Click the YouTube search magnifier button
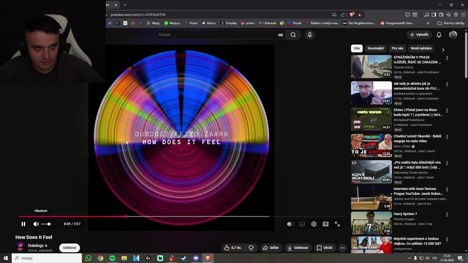This screenshot has width=468, height=263. click(293, 35)
